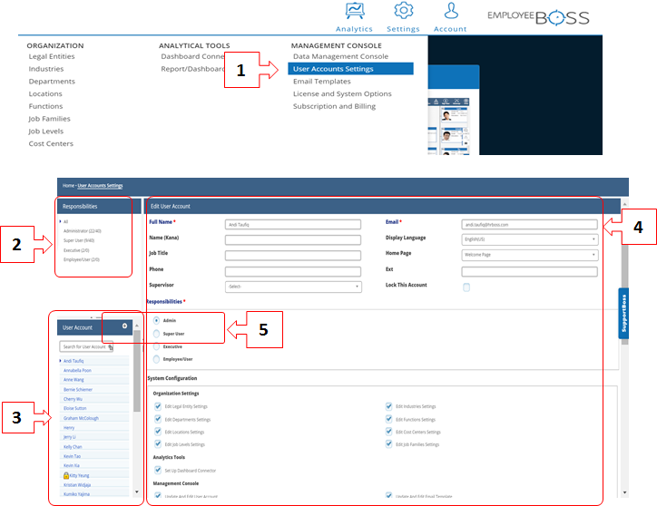Viewport: 657px width, 506px height.
Task: Click the lock icon beside Kitty Yeung
Action: point(65,475)
